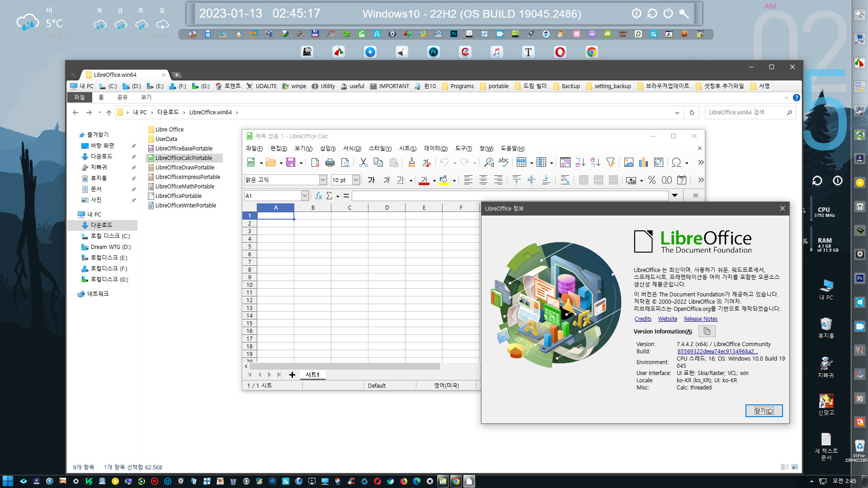The image size is (868, 488).
Task: Click the Cut scissors icon
Action: tap(363, 163)
